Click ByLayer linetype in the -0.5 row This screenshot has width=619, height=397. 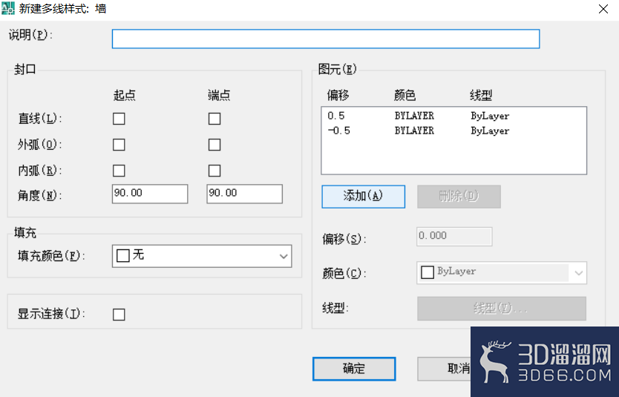pos(490,131)
